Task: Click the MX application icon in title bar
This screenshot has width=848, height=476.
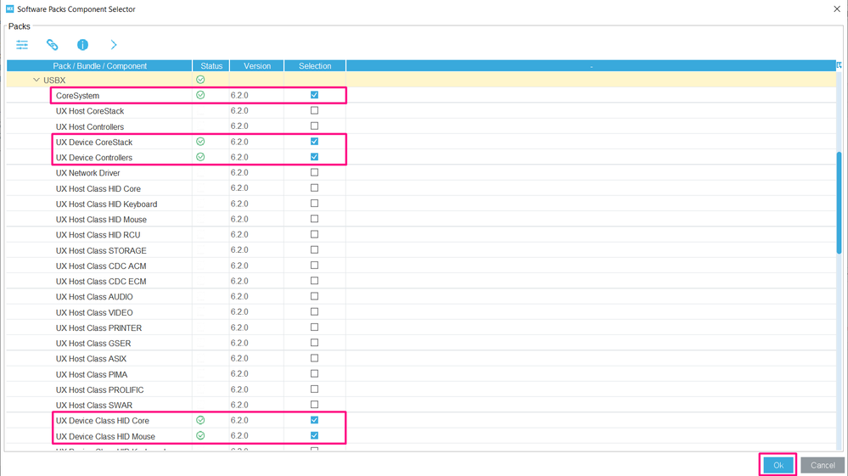Action: pyautogui.click(x=9, y=8)
